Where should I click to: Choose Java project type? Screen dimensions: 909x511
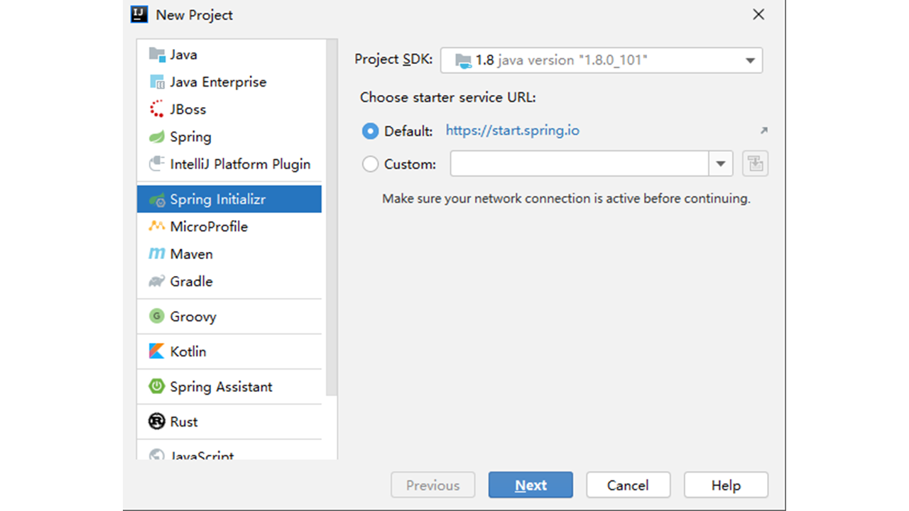coord(229,55)
